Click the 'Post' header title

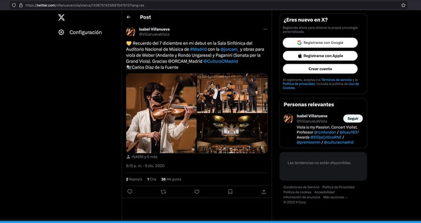pos(145,17)
